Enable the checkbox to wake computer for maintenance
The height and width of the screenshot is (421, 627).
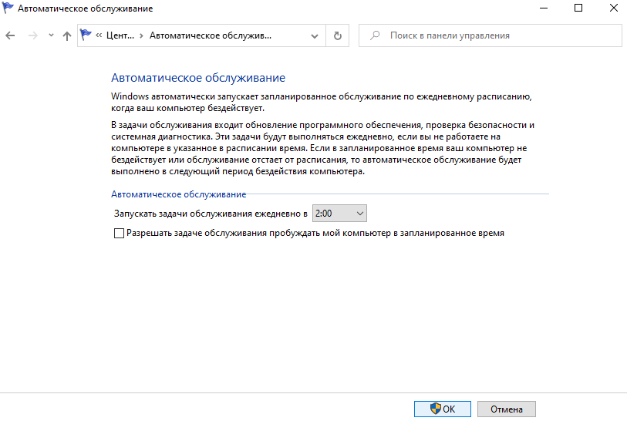coord(119,233)
